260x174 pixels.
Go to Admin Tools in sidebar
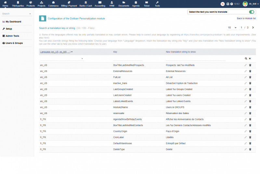[x=12, y=36]
